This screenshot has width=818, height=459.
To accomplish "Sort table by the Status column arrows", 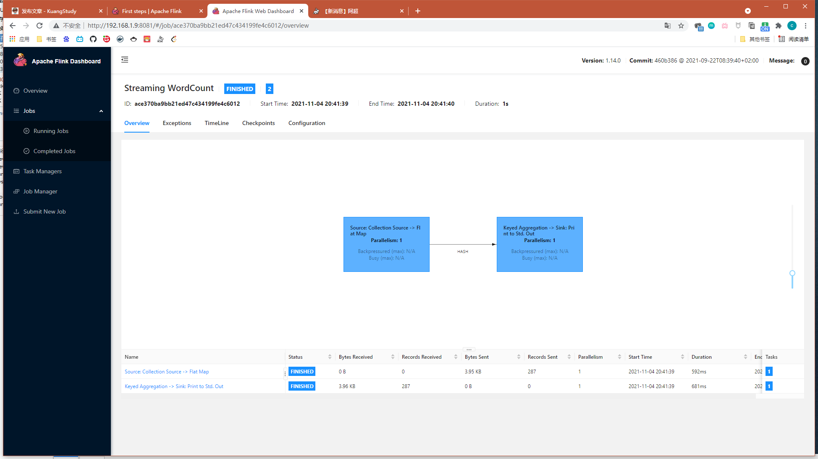I will tap(330, 357).
